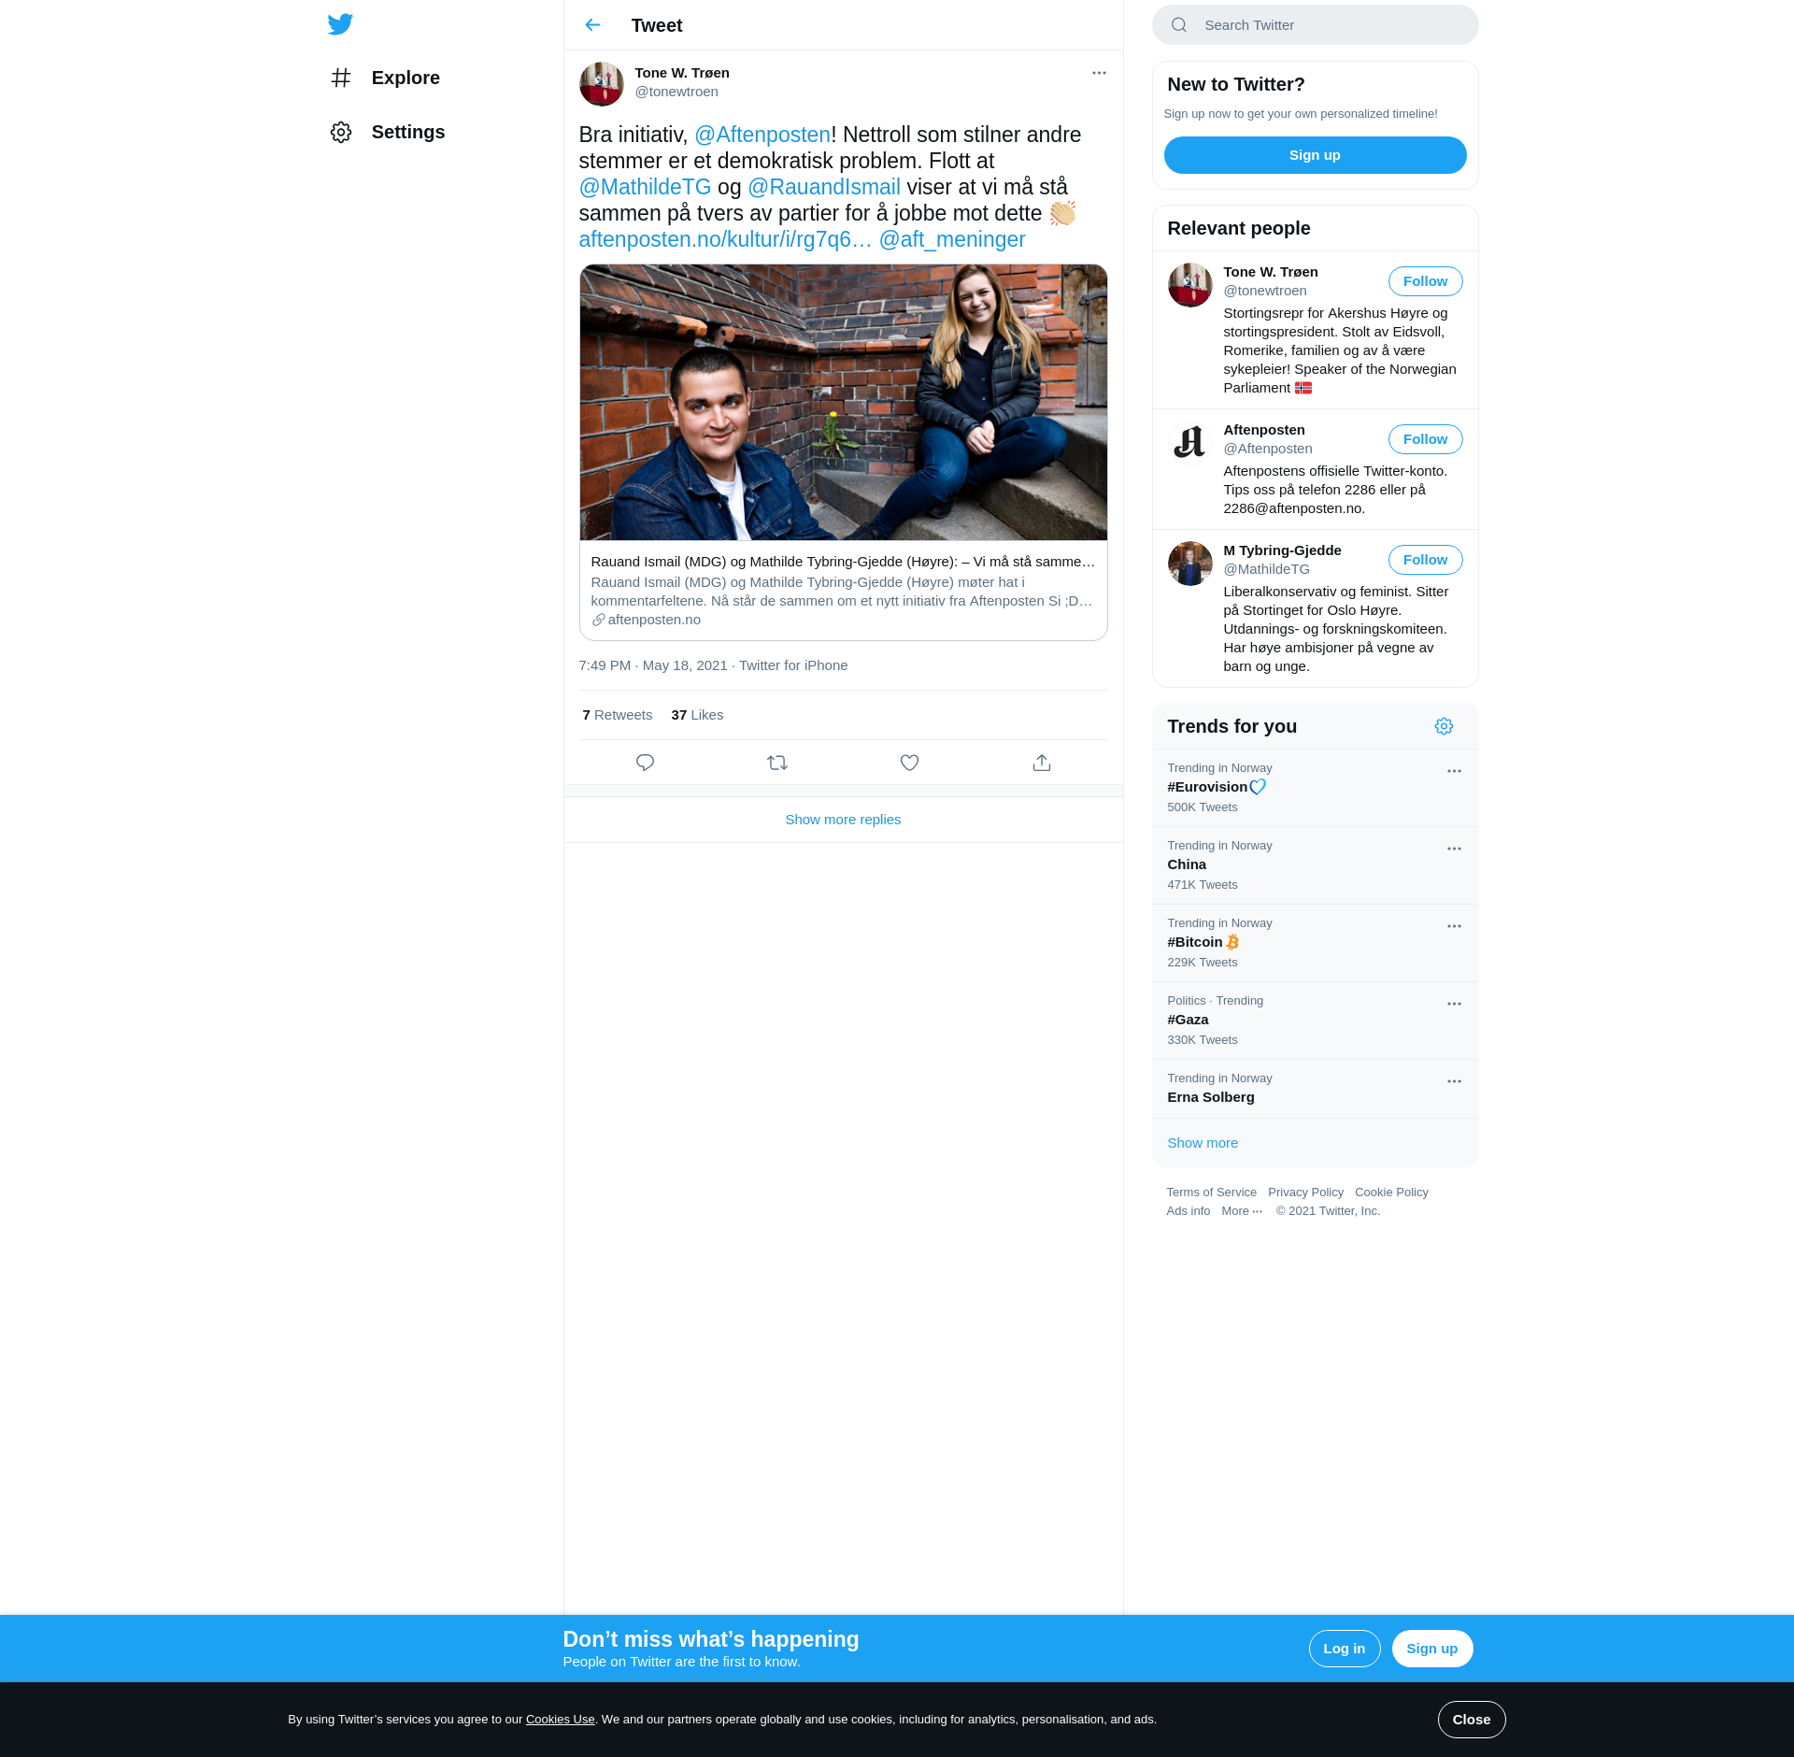This screenshot has width=1794, height=1757.
Task: Click the search magnifier icon
Action: point(1179,25)
